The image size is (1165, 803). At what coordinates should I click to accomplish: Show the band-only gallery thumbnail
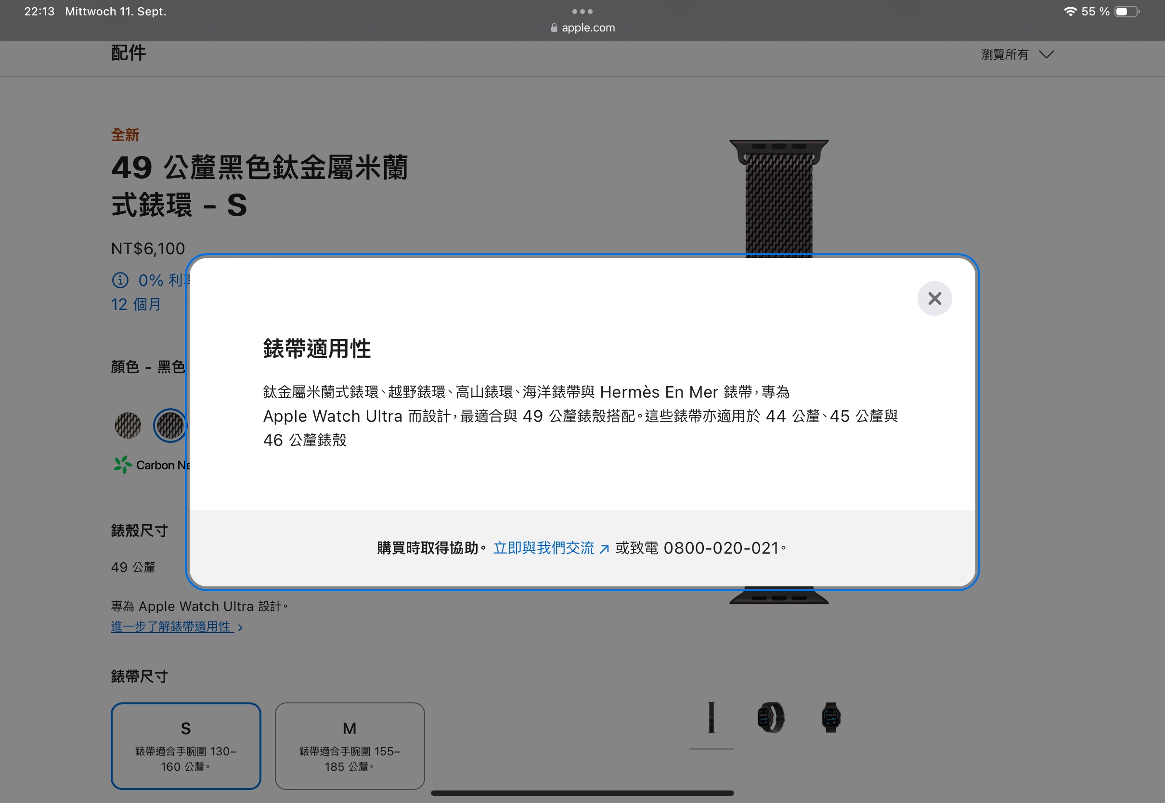click(711, 717)
